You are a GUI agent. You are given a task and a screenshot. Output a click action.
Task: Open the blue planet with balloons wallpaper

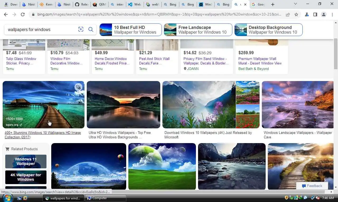tap(89, 166)
